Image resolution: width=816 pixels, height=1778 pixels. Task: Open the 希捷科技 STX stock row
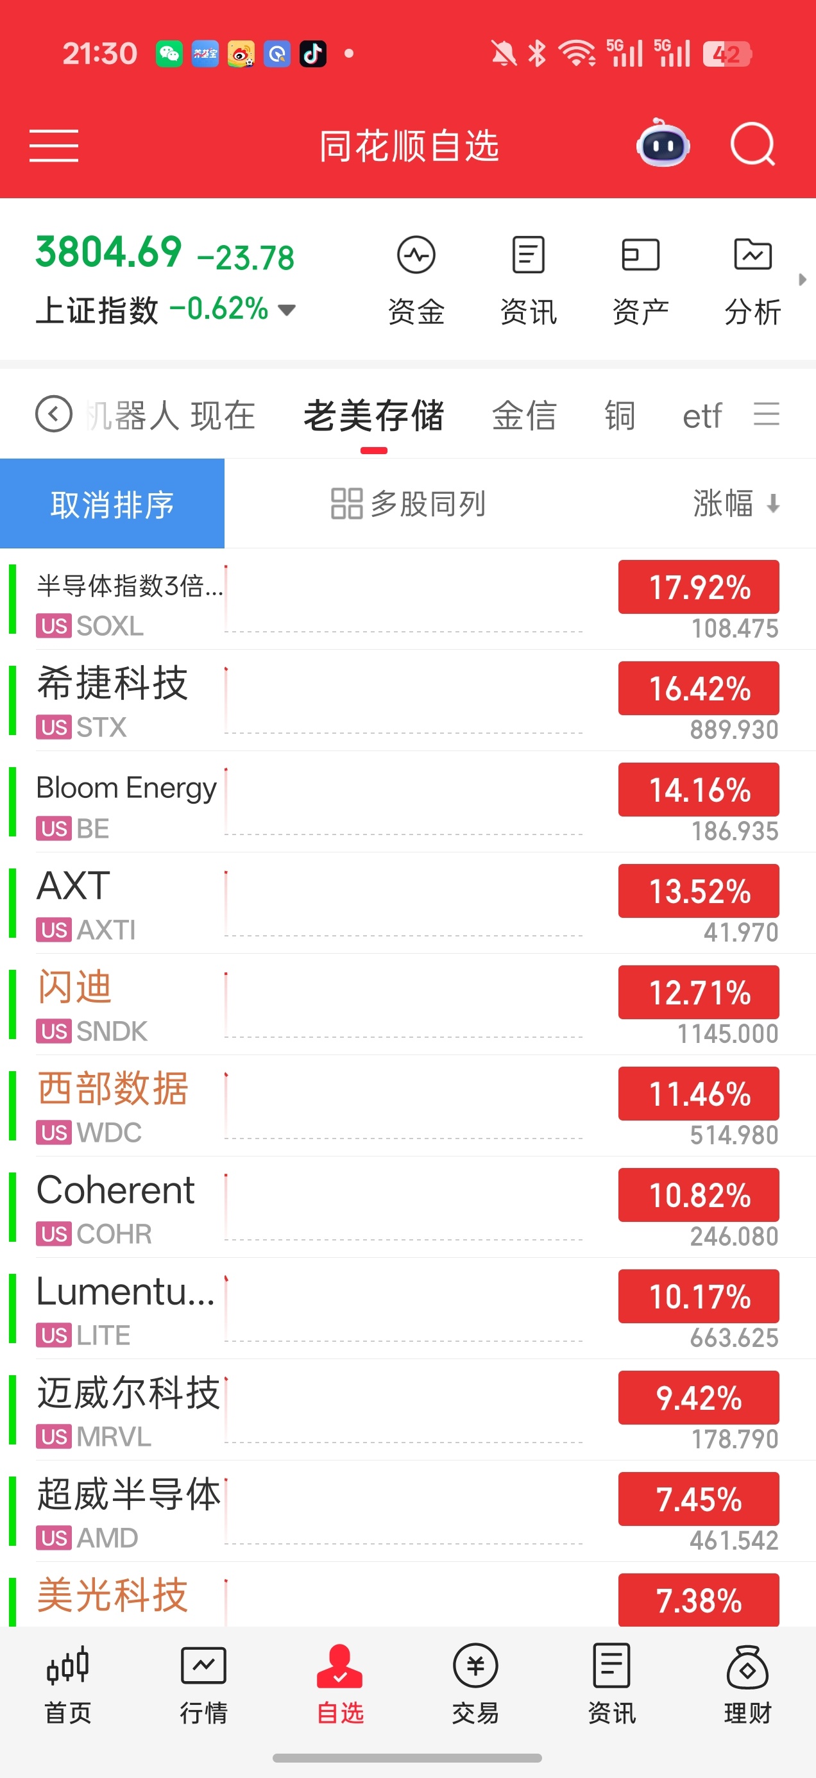pyautogui.click(x=408, y=700)
